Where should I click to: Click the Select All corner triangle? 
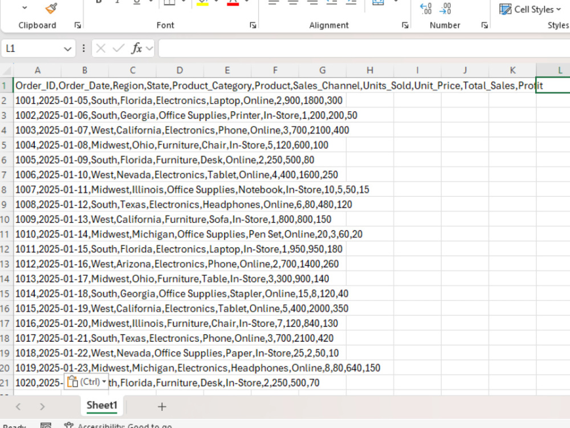(6, 70)
